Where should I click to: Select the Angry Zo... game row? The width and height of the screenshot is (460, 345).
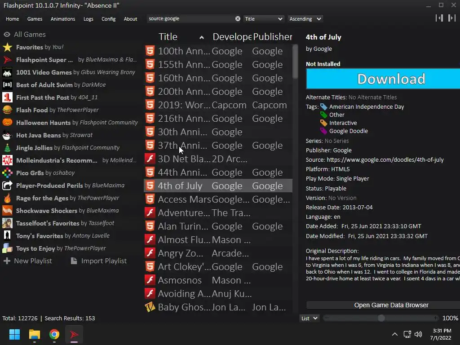218,253
